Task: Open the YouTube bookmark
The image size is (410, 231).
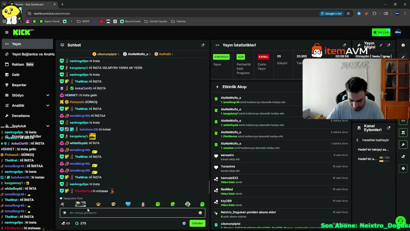Action: point(101,21)
